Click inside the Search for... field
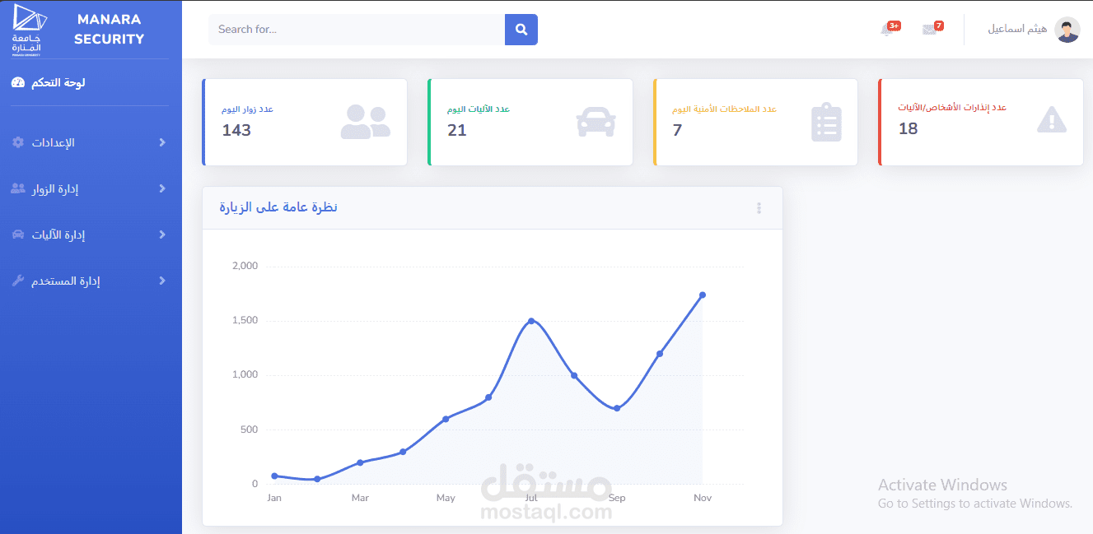This screenshot has width=1093, height=534. tap(357, 30)
